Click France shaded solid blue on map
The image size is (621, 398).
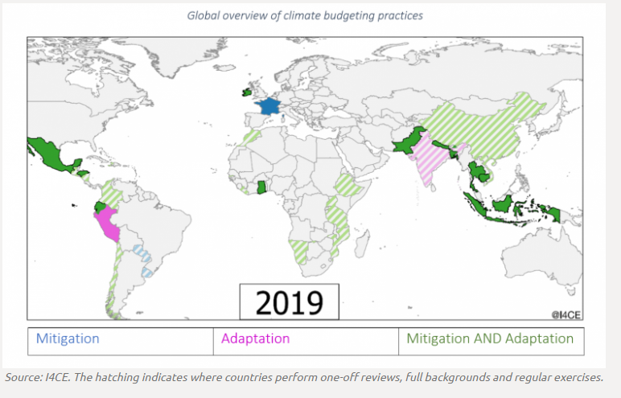click(269, 107)
